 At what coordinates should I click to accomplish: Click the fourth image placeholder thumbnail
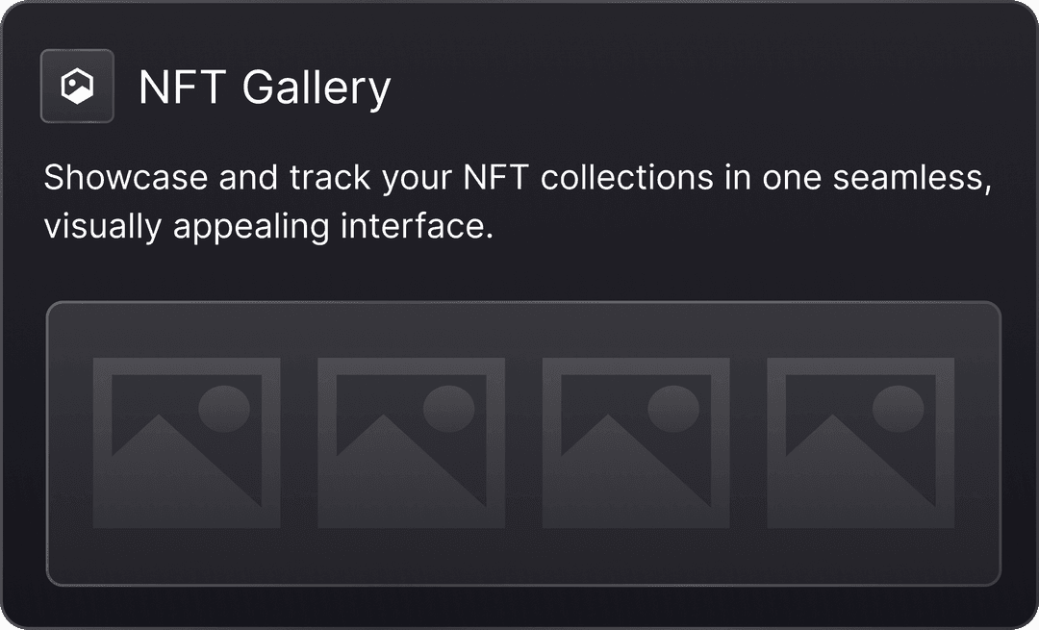pos(861,443)
